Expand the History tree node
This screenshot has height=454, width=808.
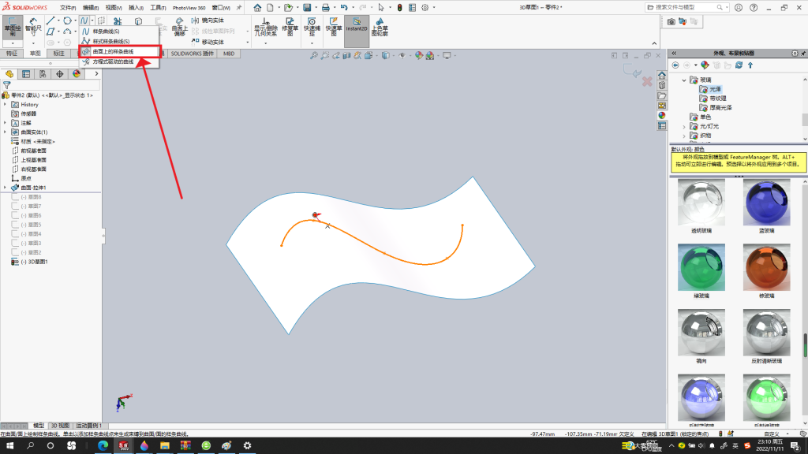(6, 105)
